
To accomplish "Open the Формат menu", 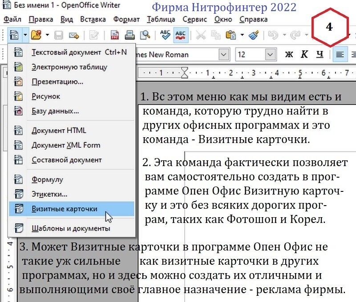I will pyautogui.click(x=126, y=20).
